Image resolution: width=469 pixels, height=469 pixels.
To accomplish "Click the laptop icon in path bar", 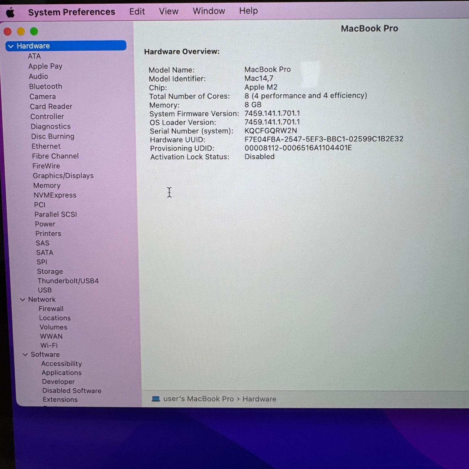I will point(155,399).
